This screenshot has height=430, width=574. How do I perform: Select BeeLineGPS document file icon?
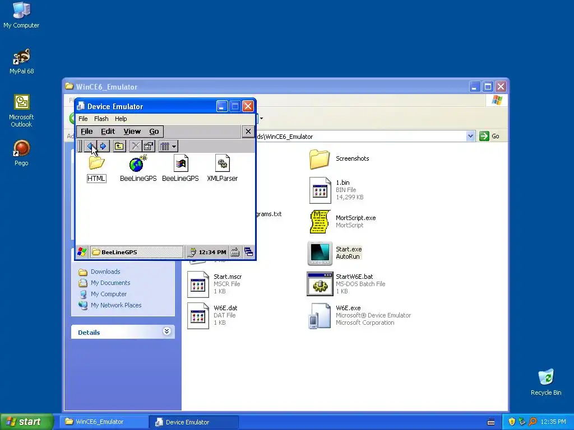[x=180, y=169]
